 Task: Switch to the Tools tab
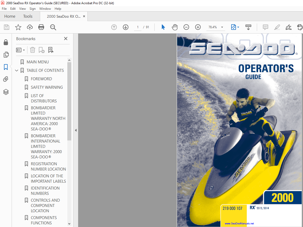click(x=28, y=16)
